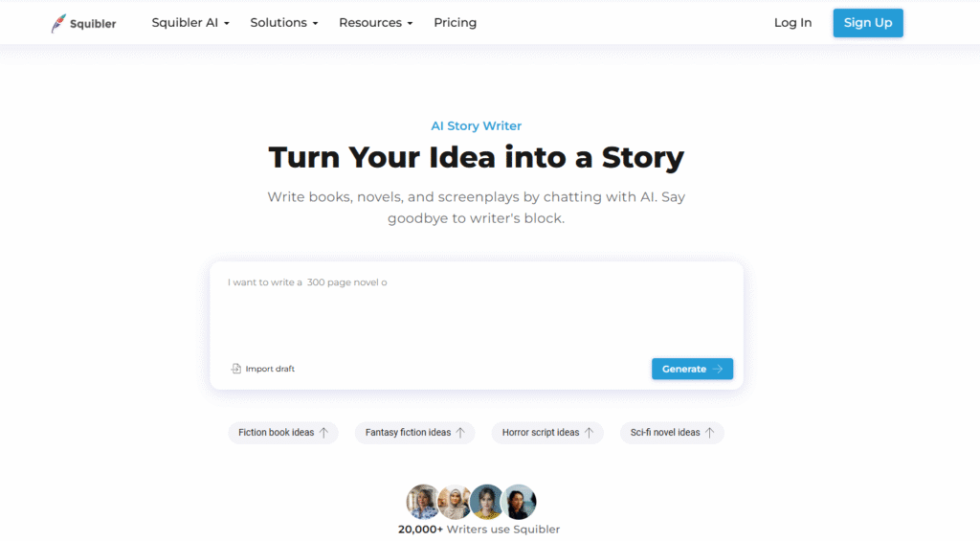Click the Log In link
The image size is (980, 541).
click(792, 23)
